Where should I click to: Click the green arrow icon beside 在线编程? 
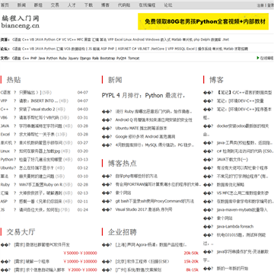point(258,58)
